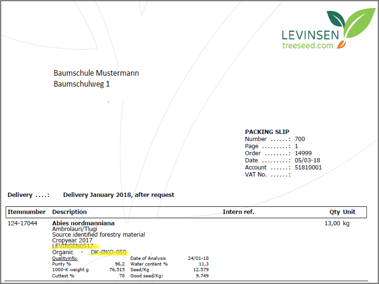
Task: Click 'Source identified forestry material' line
Action: 99,235
